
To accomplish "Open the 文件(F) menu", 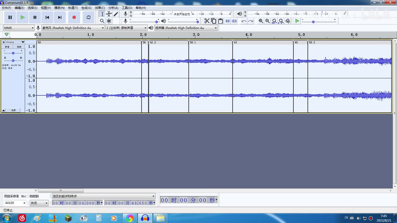I will point(6,8).
